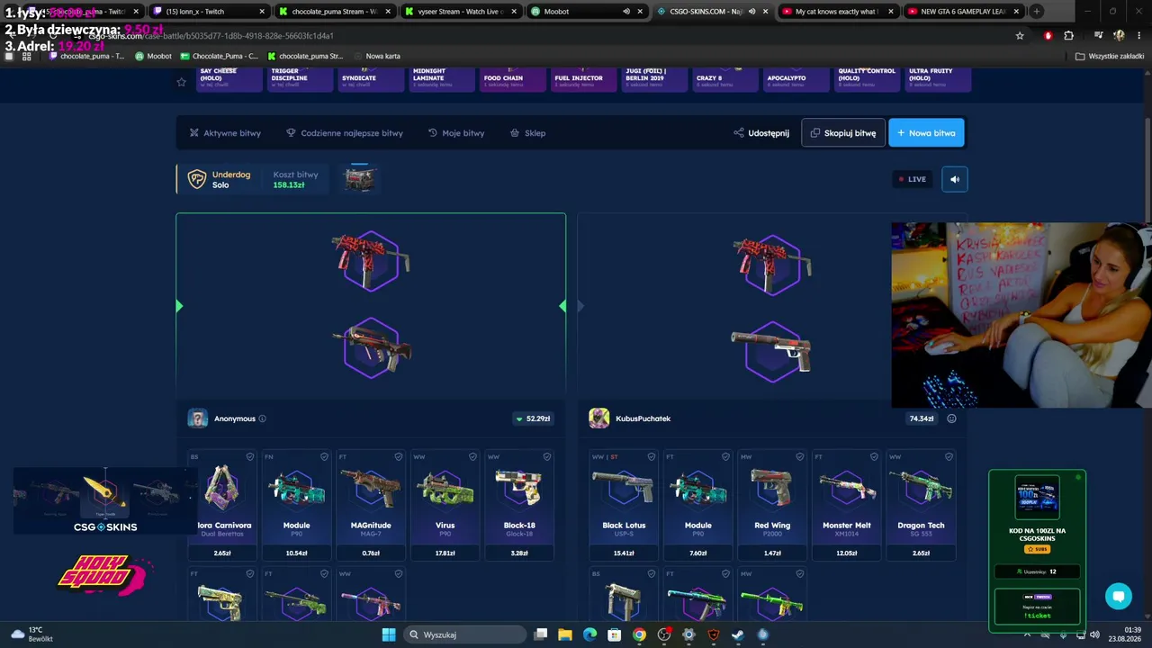The width and height of the screenshot is (1152, 648).
Task: Click the shield icon on the Virus card
Action: click(472, 457)
